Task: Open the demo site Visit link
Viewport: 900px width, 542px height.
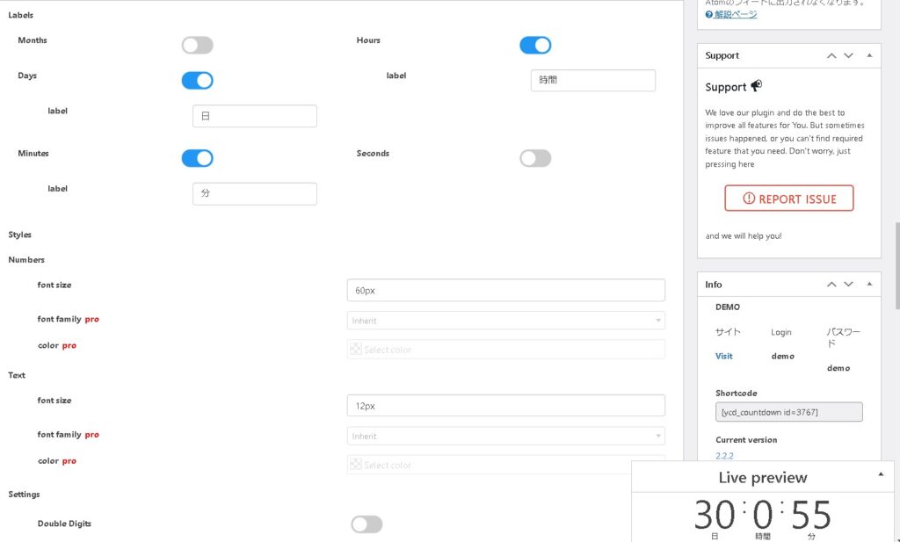Action: (x=723, y=356)
